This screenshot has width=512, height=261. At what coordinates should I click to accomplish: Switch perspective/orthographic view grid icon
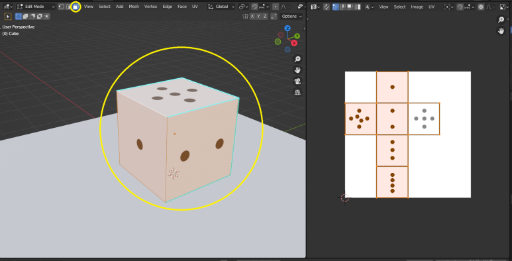click(297, 93)
